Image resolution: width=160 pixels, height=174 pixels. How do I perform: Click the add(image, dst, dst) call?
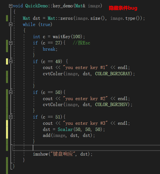click(x=69, y=136)
